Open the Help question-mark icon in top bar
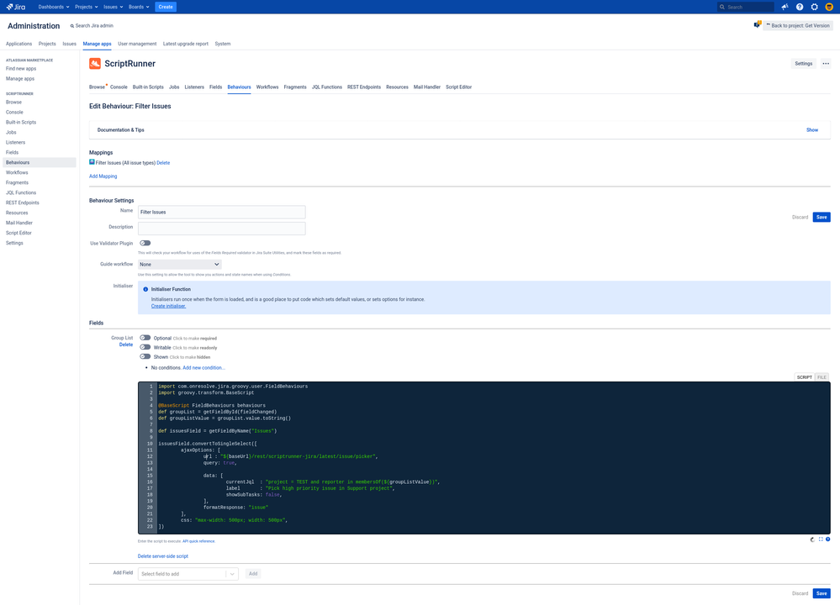Image resolution: width=840 pixels, height=605 pixels. pos(800,6)
